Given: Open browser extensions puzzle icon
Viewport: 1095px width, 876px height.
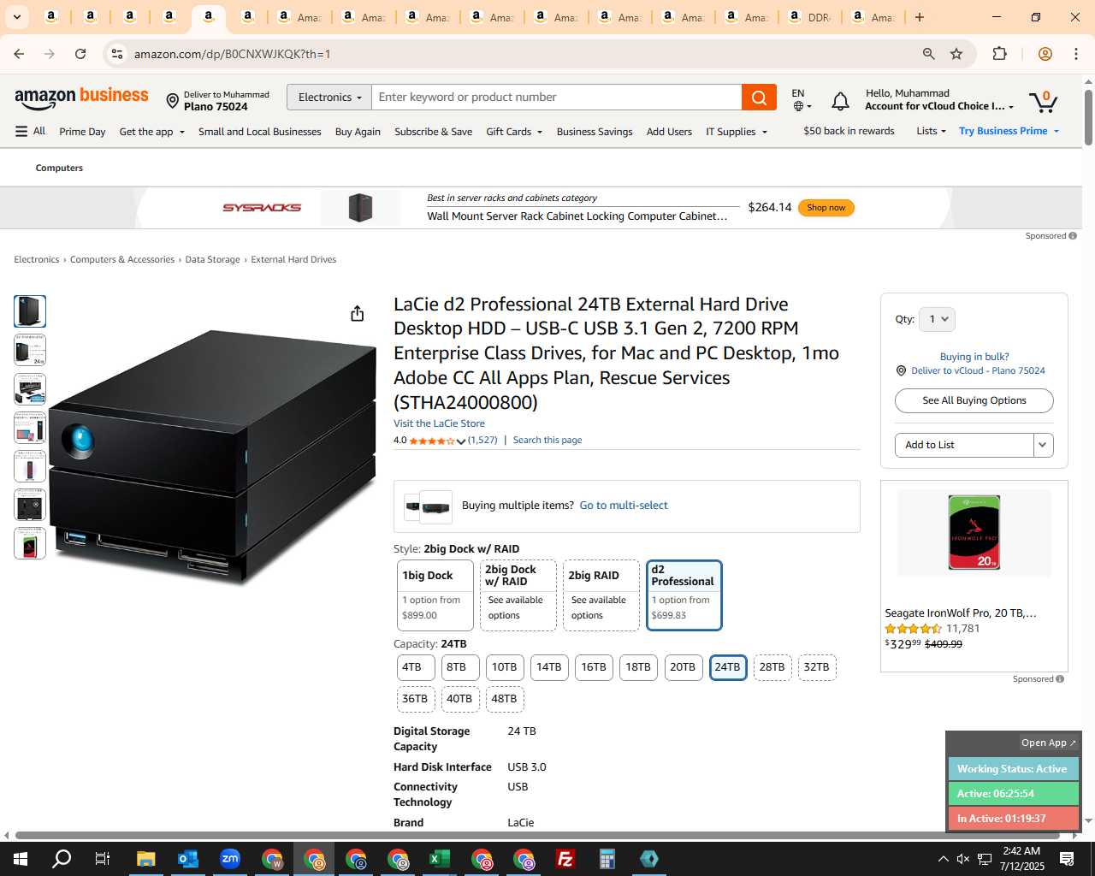Looking at the screenshot, I should [999, 54].
